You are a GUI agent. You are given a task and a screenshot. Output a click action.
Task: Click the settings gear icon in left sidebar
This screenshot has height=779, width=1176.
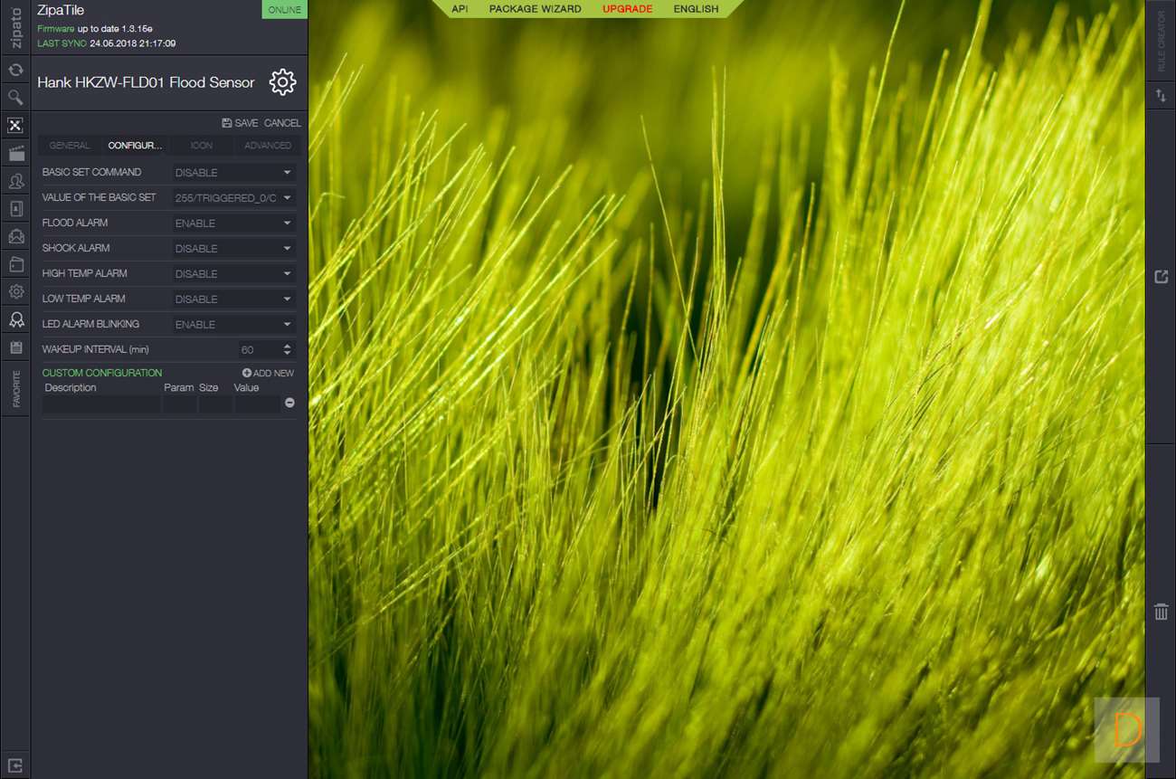pyautogui.click(x=15, y=291)
